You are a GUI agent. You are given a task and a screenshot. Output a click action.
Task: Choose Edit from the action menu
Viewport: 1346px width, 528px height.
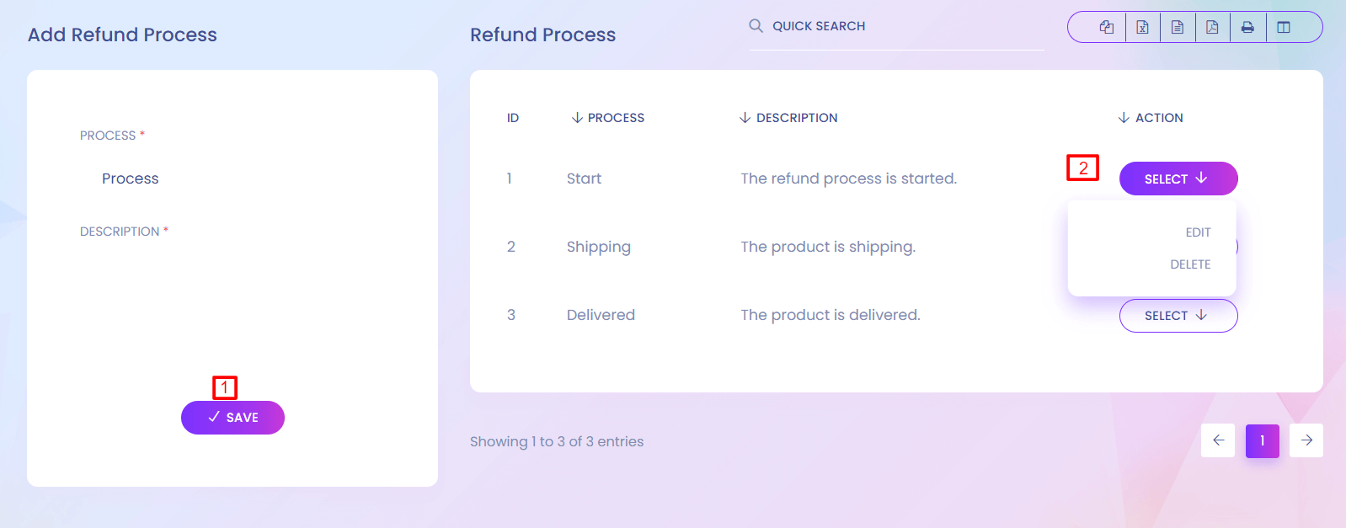tap(1198, 232)
